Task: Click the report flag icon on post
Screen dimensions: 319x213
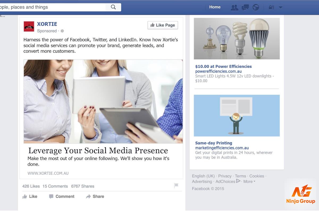Action: tap(176, 186)
